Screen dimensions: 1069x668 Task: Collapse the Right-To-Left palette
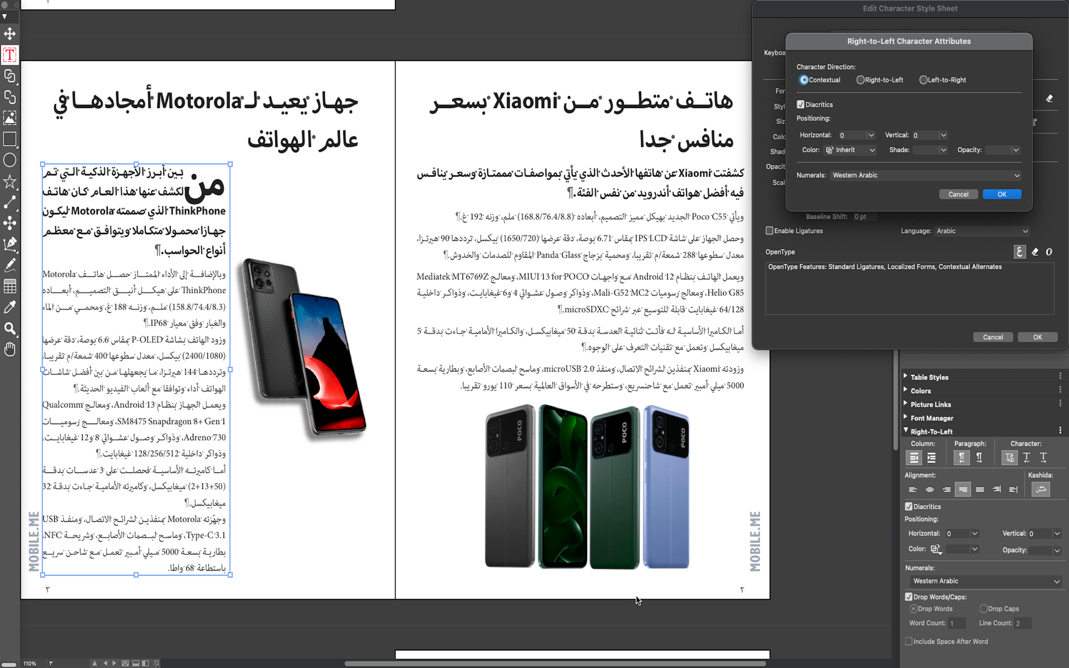(906, 431)
